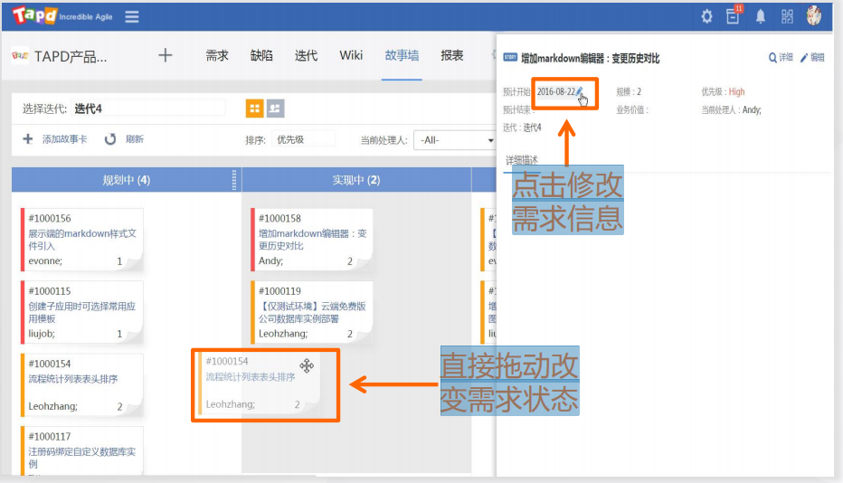
Task: Click title 增加markdown编辑器：变更历史对比 on card
Action: (x=312, y=240)
